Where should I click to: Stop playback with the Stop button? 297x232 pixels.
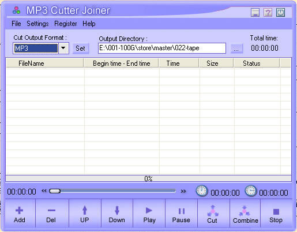276,214
